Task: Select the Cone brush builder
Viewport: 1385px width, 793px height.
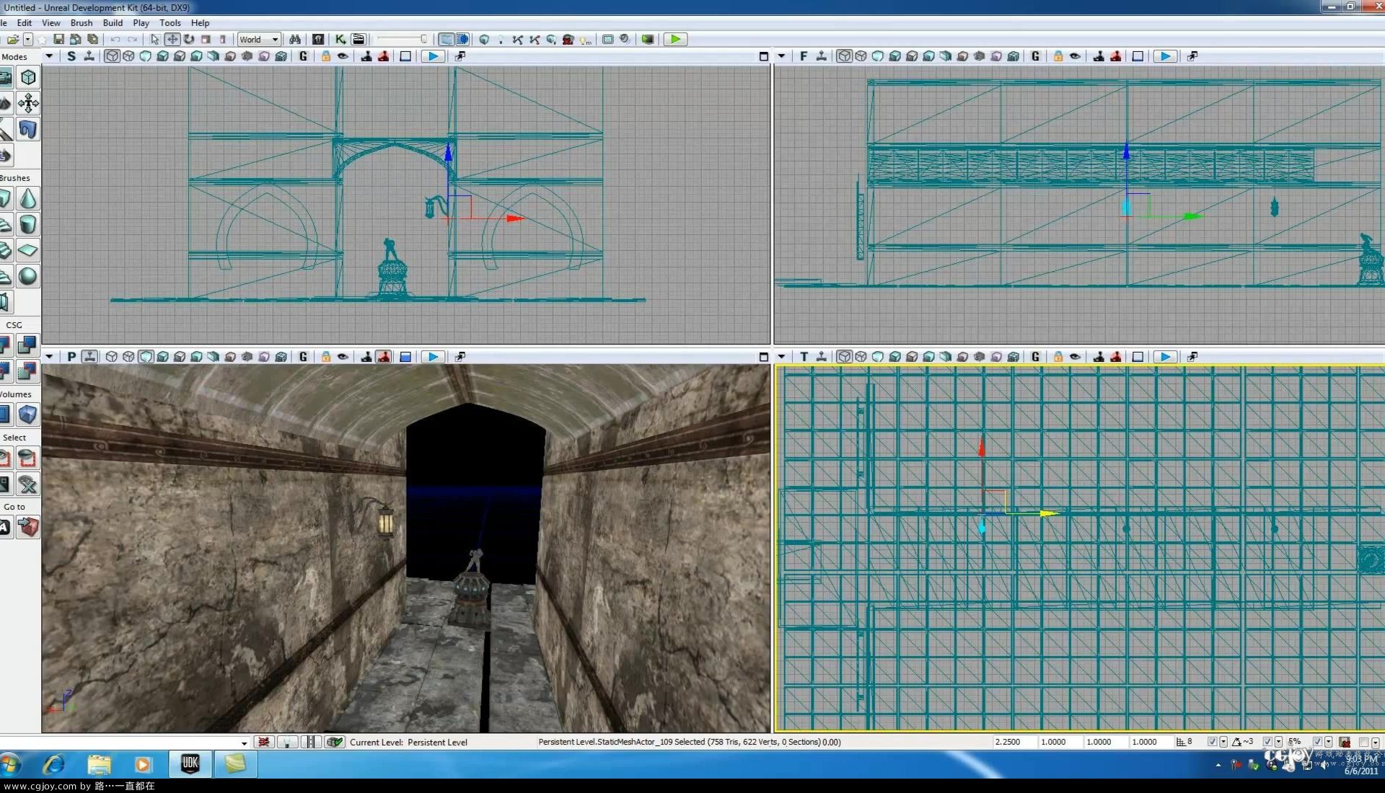Action: point(28,198)
